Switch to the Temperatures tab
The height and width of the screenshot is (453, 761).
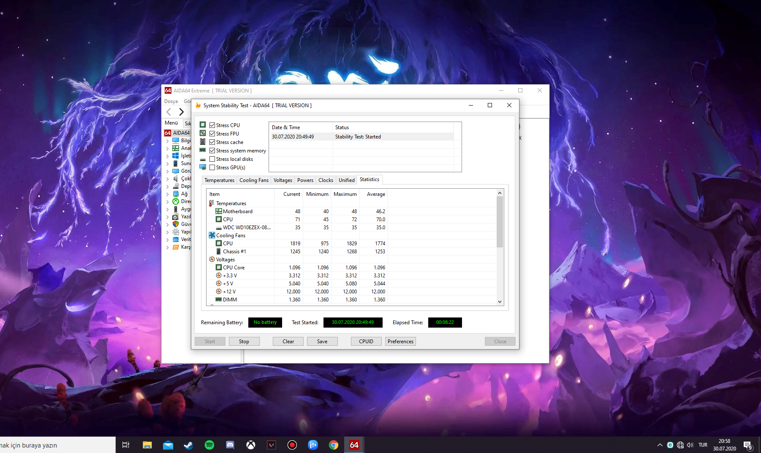point(219,180)
